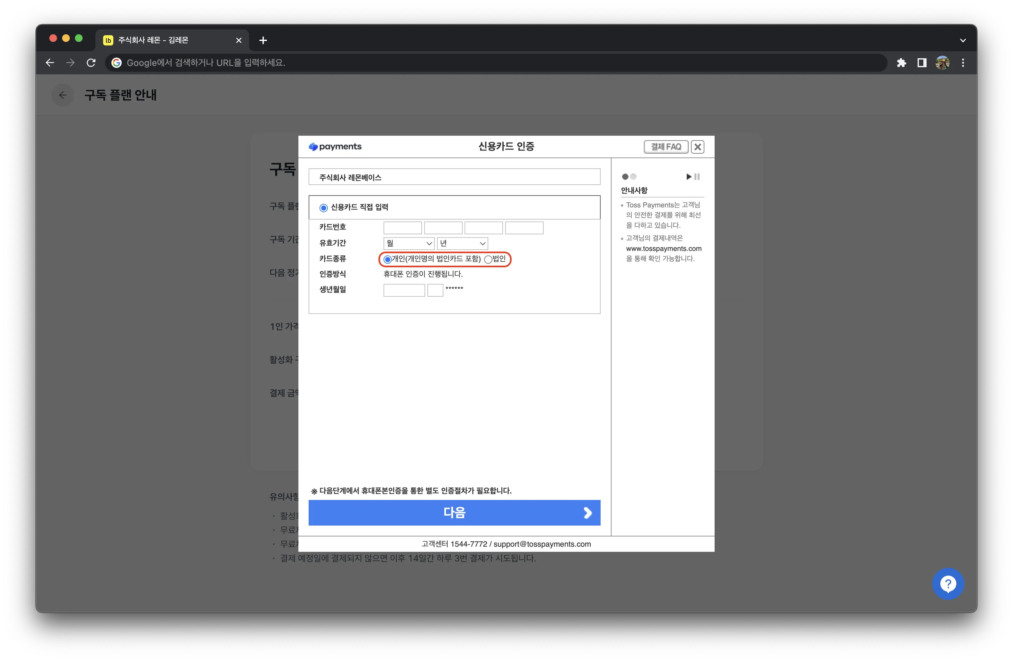
Task: Click the 생년월일 birthdate field
Action: (x=404, y=290)
